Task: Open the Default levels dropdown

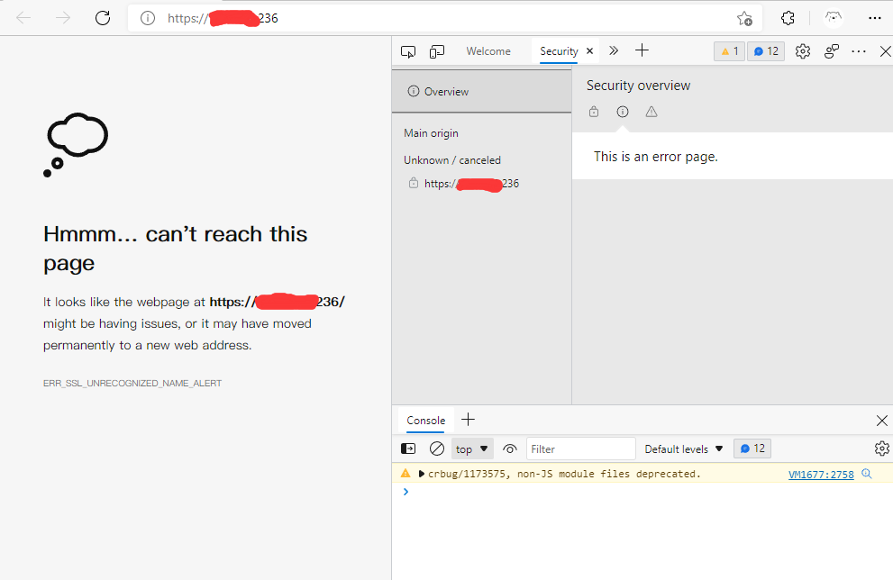Action: [x=684, y=449]
